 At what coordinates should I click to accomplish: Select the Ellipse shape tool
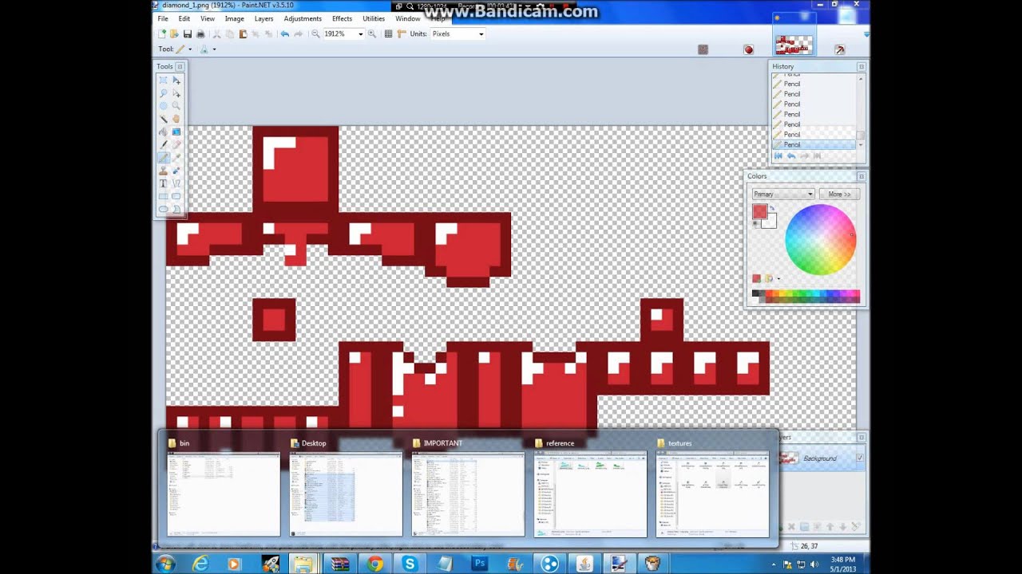click(x=163, y=209)
